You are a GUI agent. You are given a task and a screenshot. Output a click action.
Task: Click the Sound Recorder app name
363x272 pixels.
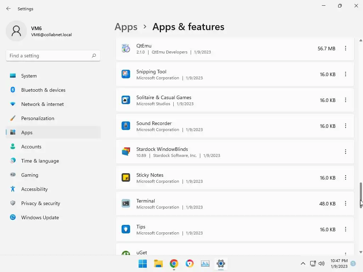pyautogui.click(x=154, y=123)
